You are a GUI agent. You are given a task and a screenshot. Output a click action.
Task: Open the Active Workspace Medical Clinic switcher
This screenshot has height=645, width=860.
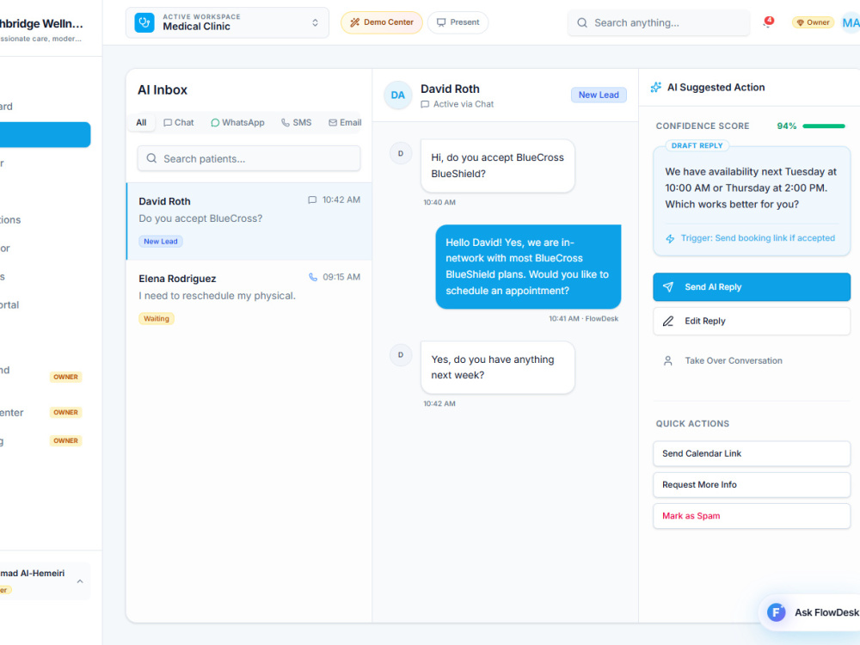227,22
